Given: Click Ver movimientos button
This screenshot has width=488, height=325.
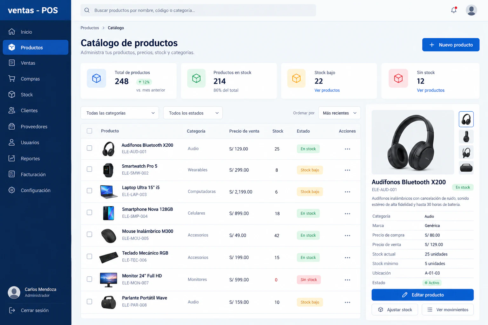Looking at the screenshot, I should click(448, 310).
